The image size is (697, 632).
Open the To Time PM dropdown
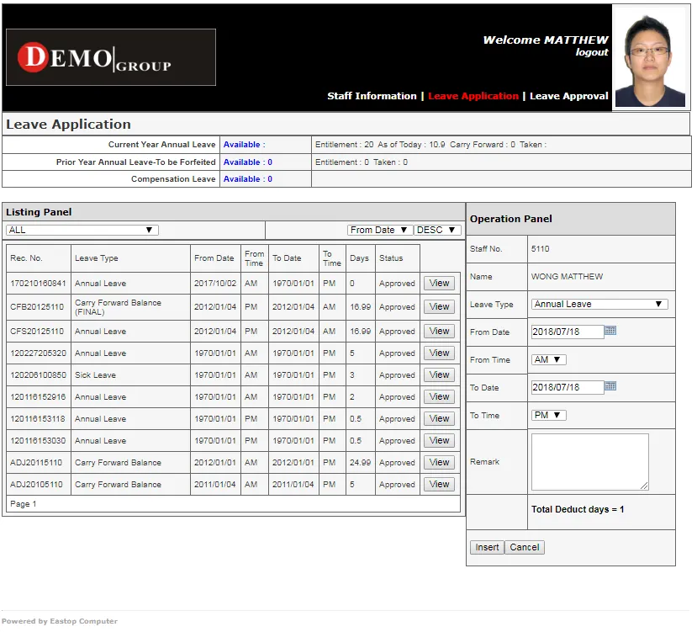coord(549,415)
